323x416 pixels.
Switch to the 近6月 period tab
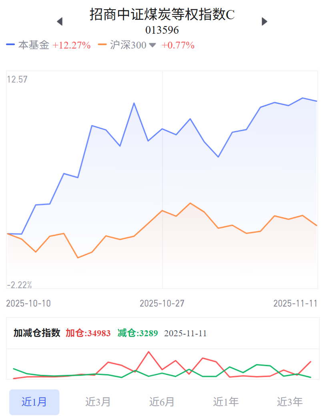click(162, 402)
